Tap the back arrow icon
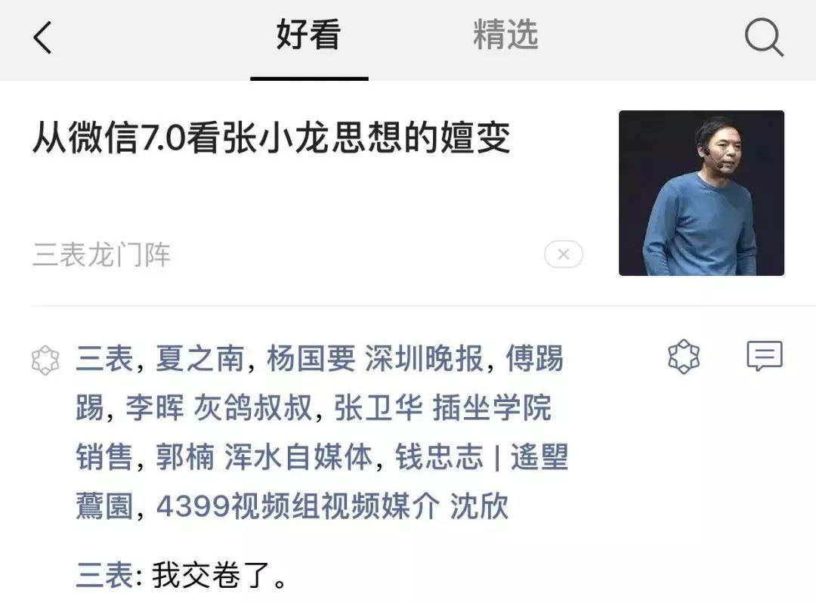The width and height of the screenshot is (816, 603). point(42,38)
